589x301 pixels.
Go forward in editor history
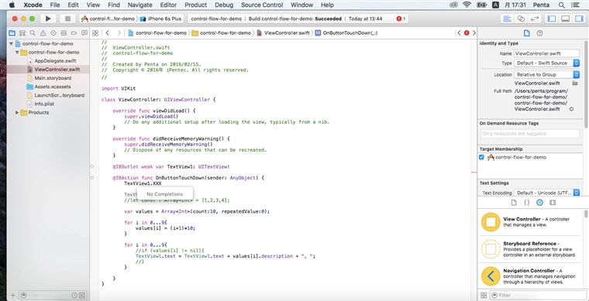coord(119,33)
